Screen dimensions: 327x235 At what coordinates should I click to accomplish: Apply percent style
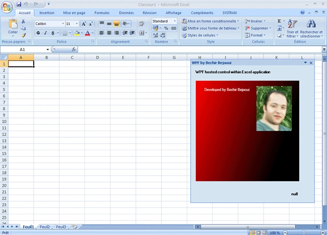click(166, 28)
